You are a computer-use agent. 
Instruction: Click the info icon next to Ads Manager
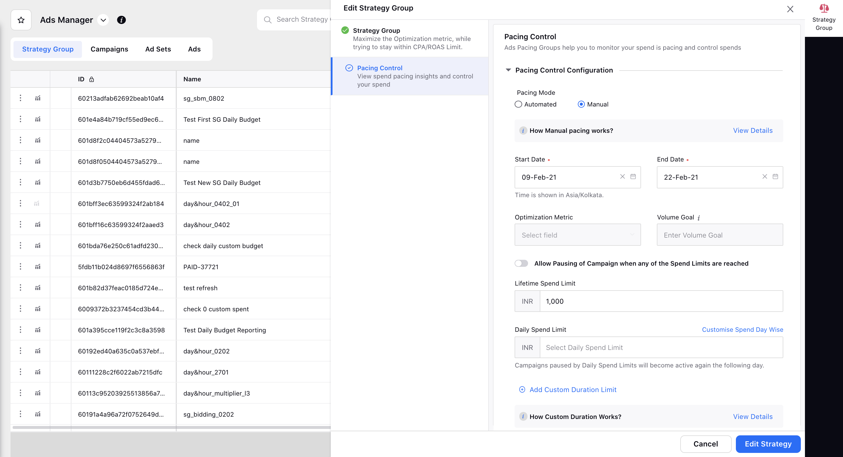(x=121, y=20)
